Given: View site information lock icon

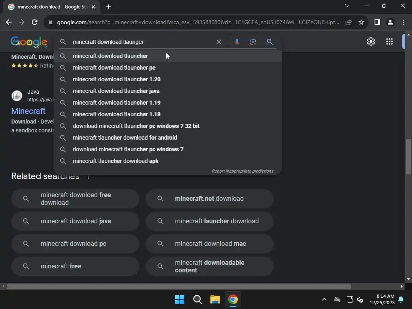Looking at the screenshot, I should [x=51, y=23].
